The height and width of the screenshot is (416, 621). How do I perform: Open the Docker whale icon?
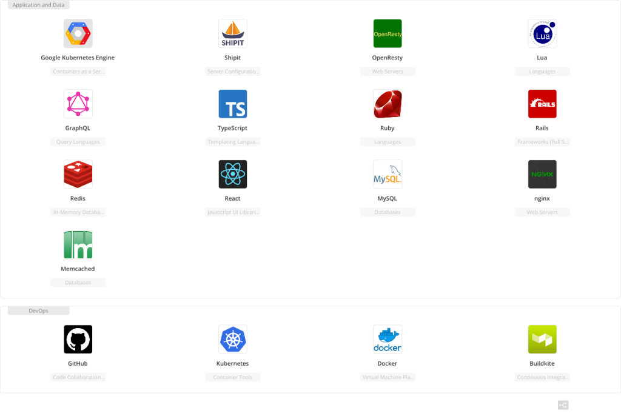coord(388,339)
